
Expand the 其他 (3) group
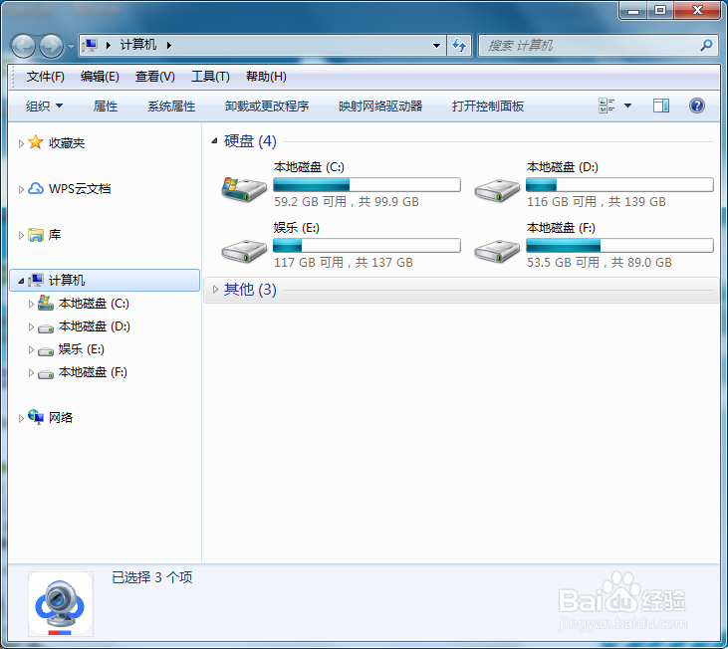click(215, 290)
